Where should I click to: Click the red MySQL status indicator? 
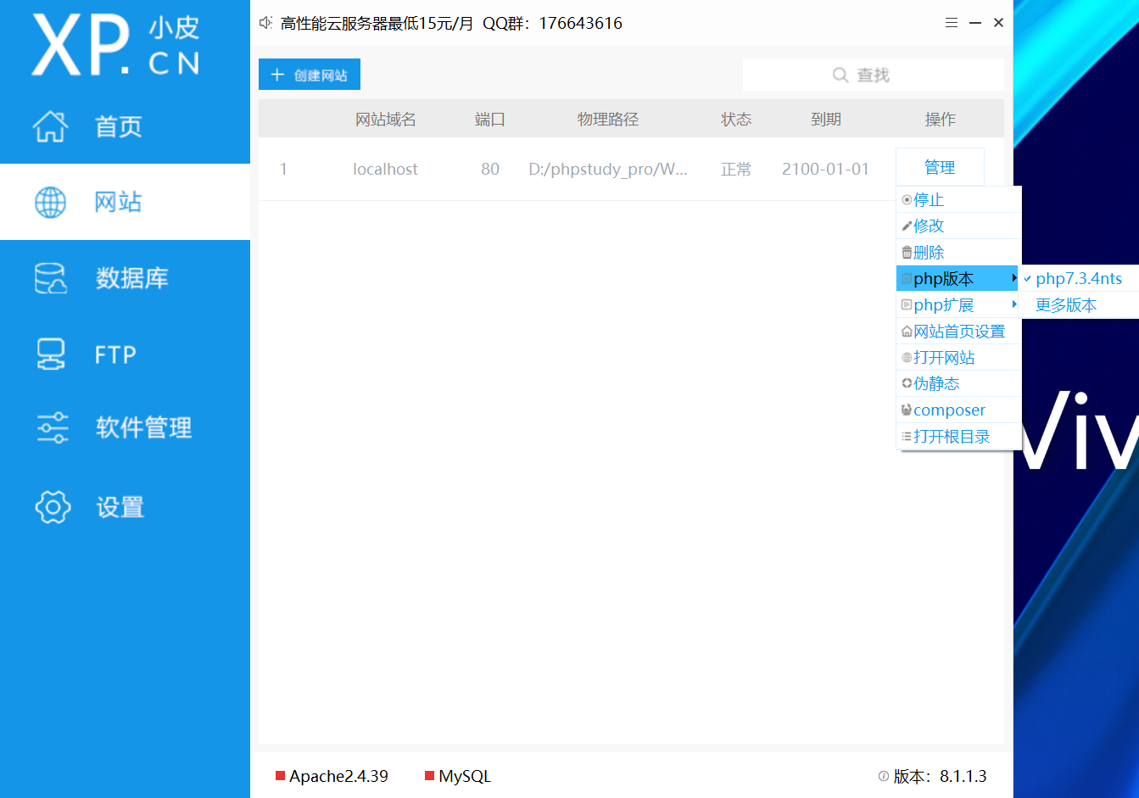pyautogui.click(x=429, y=776)
